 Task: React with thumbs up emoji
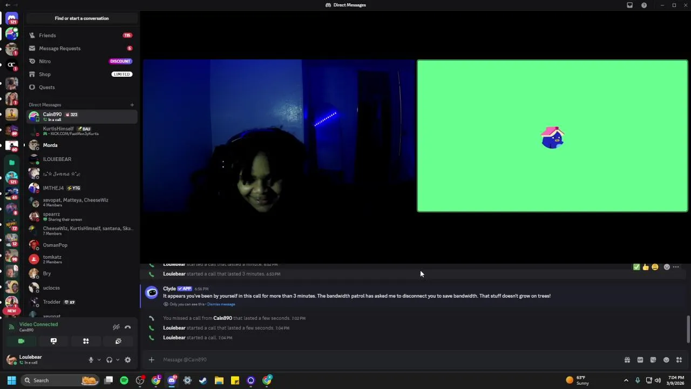(646, 267)
